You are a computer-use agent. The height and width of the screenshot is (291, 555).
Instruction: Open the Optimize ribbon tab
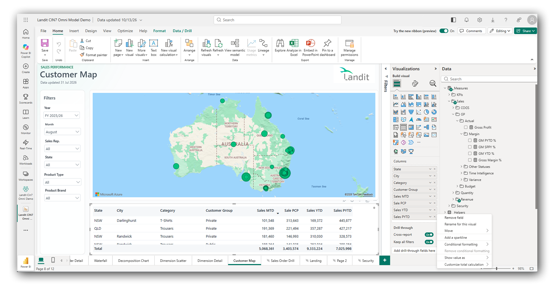[125, 31]
